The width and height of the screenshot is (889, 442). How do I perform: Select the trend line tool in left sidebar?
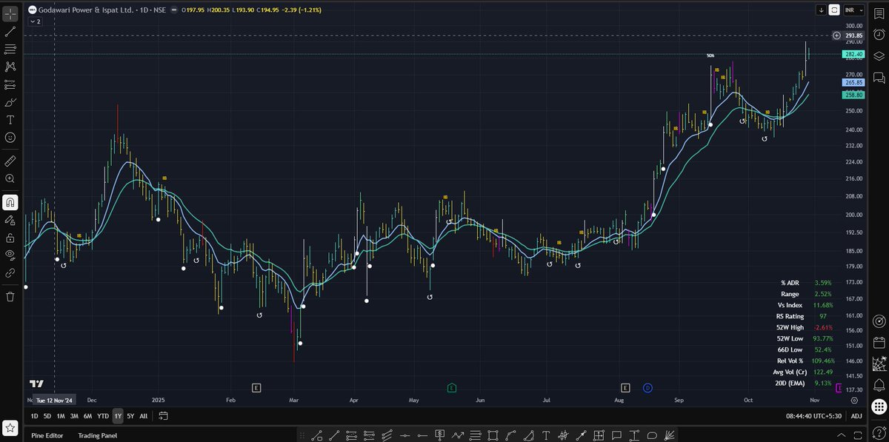pos(10,32)
